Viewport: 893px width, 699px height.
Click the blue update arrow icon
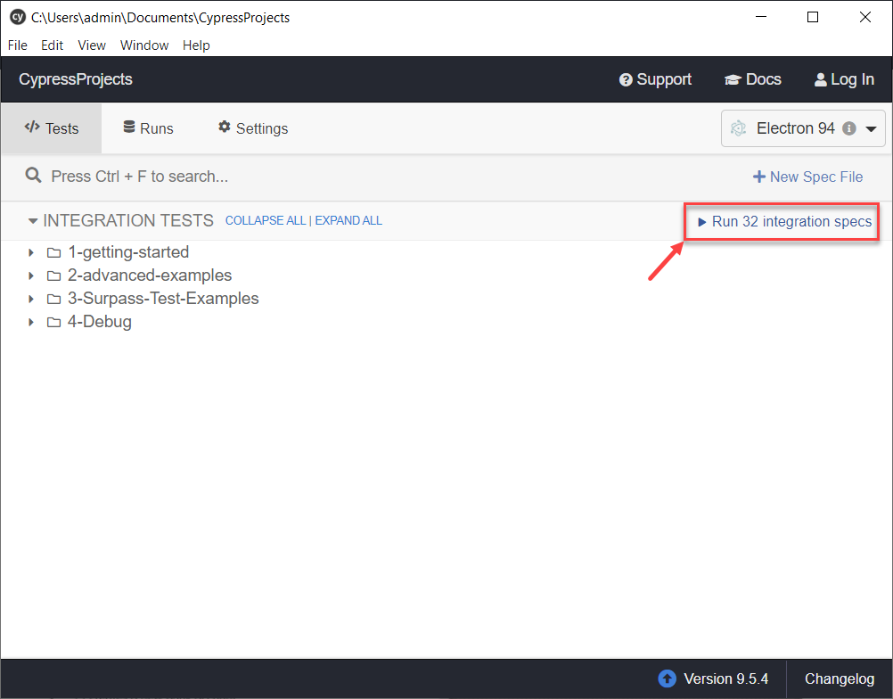point(667,678)
